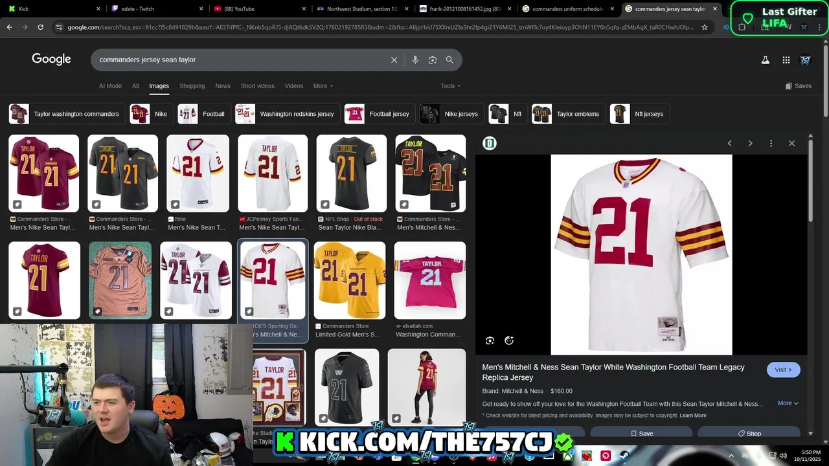Filter by Washington redskins jersey chip
The image size is (829, 466).
pyautogui.click(x=286, y=114)
